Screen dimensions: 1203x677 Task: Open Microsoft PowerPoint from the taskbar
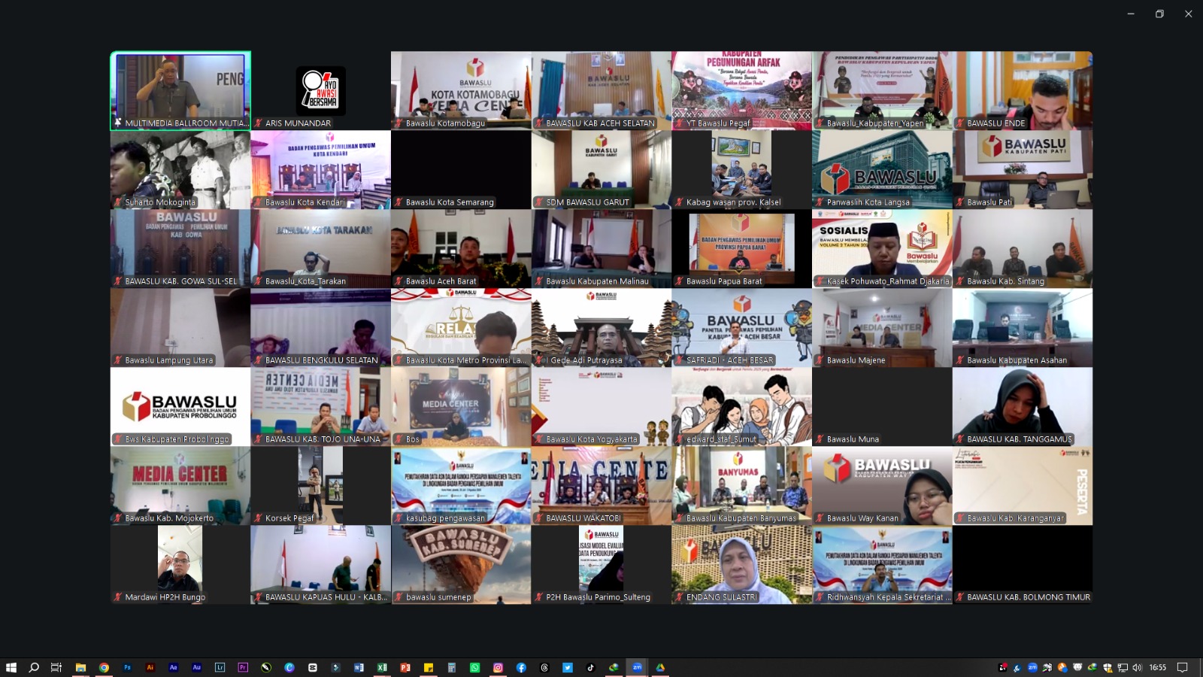[x=405, y=667]
